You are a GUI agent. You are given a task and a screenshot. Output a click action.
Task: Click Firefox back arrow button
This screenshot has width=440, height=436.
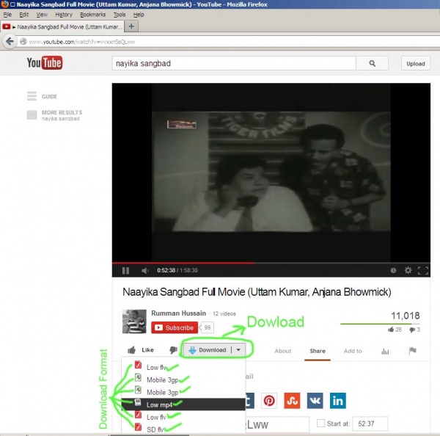point(10,42)
